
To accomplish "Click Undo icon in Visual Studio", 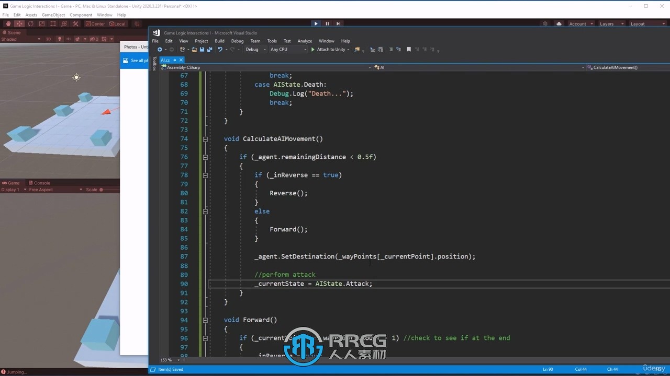I will click(220, 50).
